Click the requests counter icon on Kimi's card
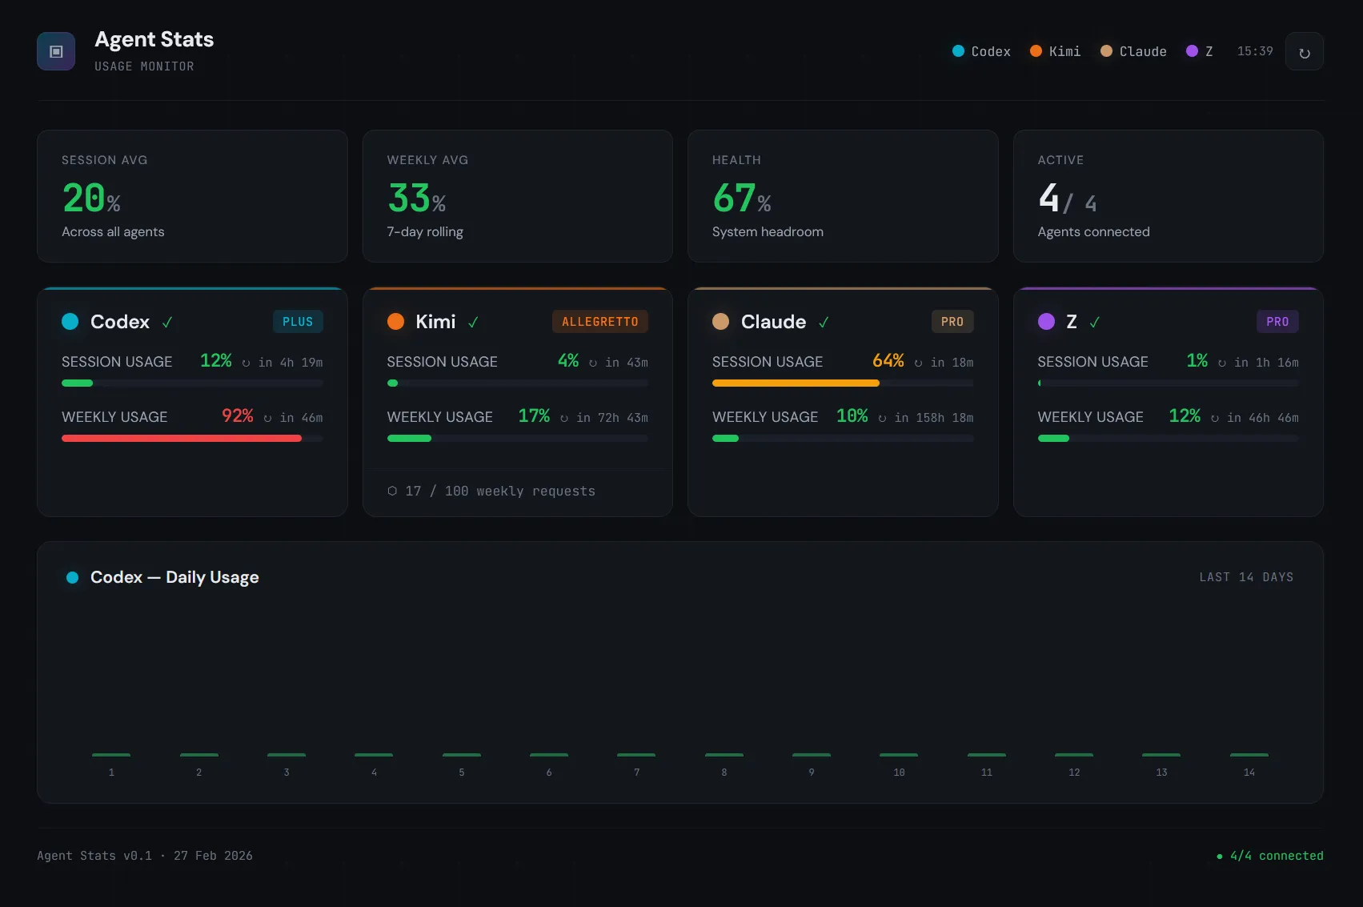 [391, 491]
